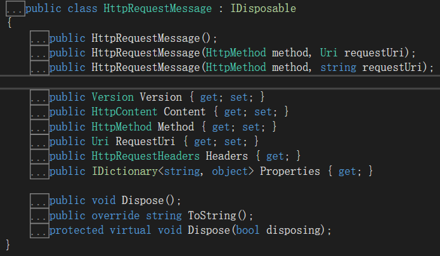
Task: Click the Properties property name
Action: (x=290, y=171)
